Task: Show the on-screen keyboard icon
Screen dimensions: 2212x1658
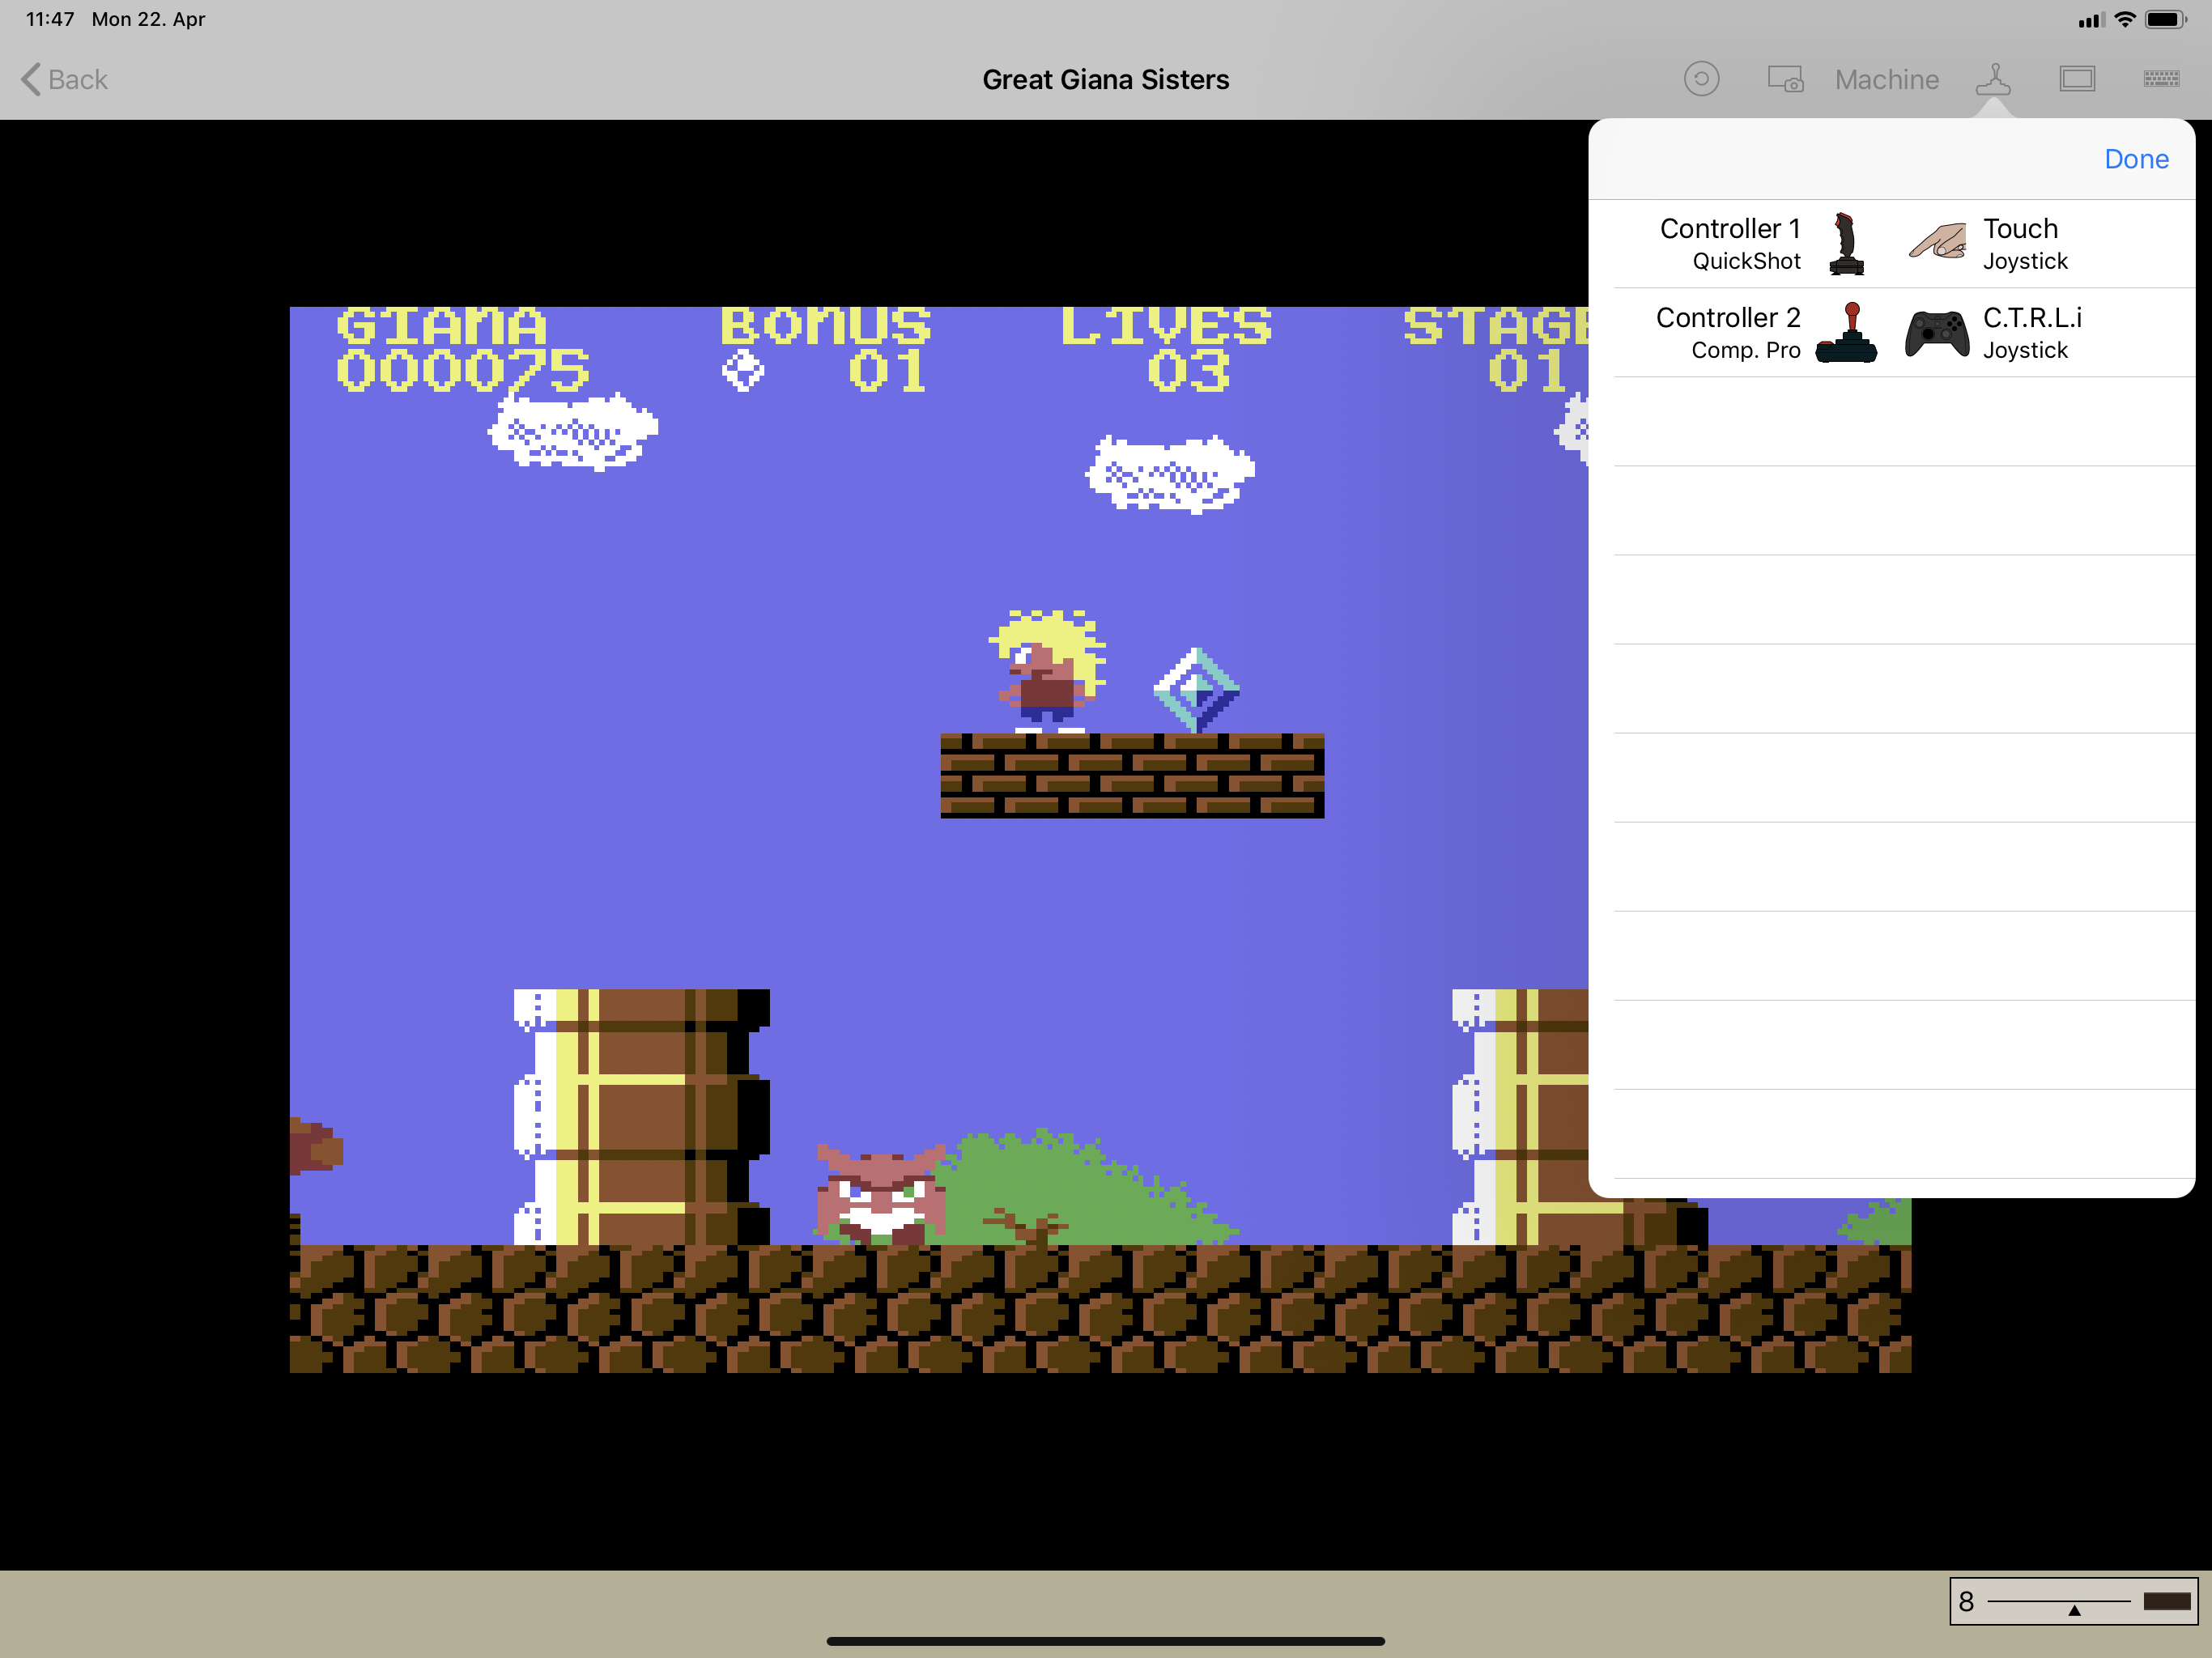Action: pos(2160,79)
